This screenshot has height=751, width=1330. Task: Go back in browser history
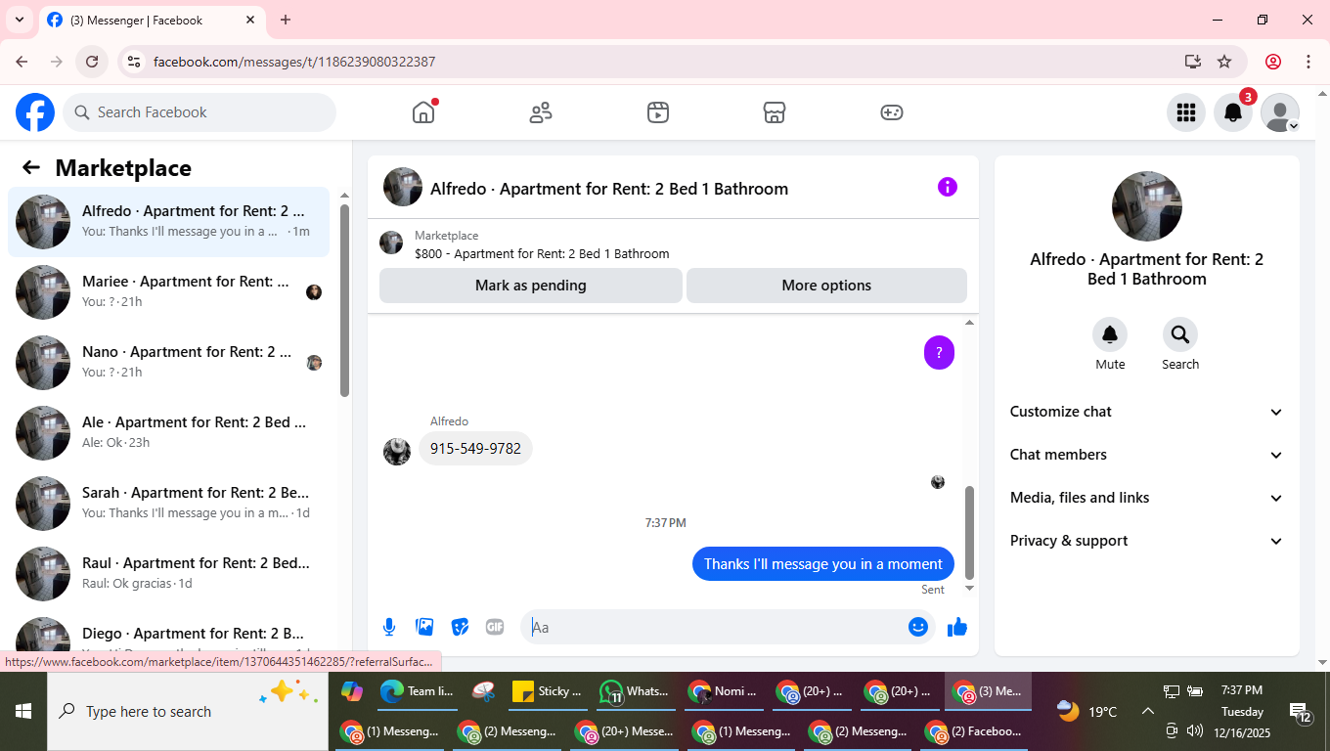tap(22, 62)
